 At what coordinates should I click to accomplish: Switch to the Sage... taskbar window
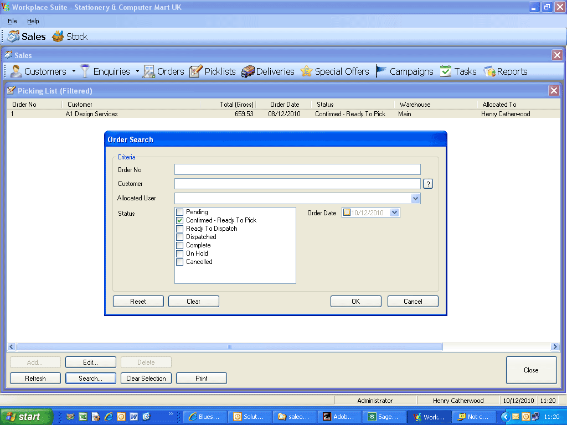click(384, 417)
